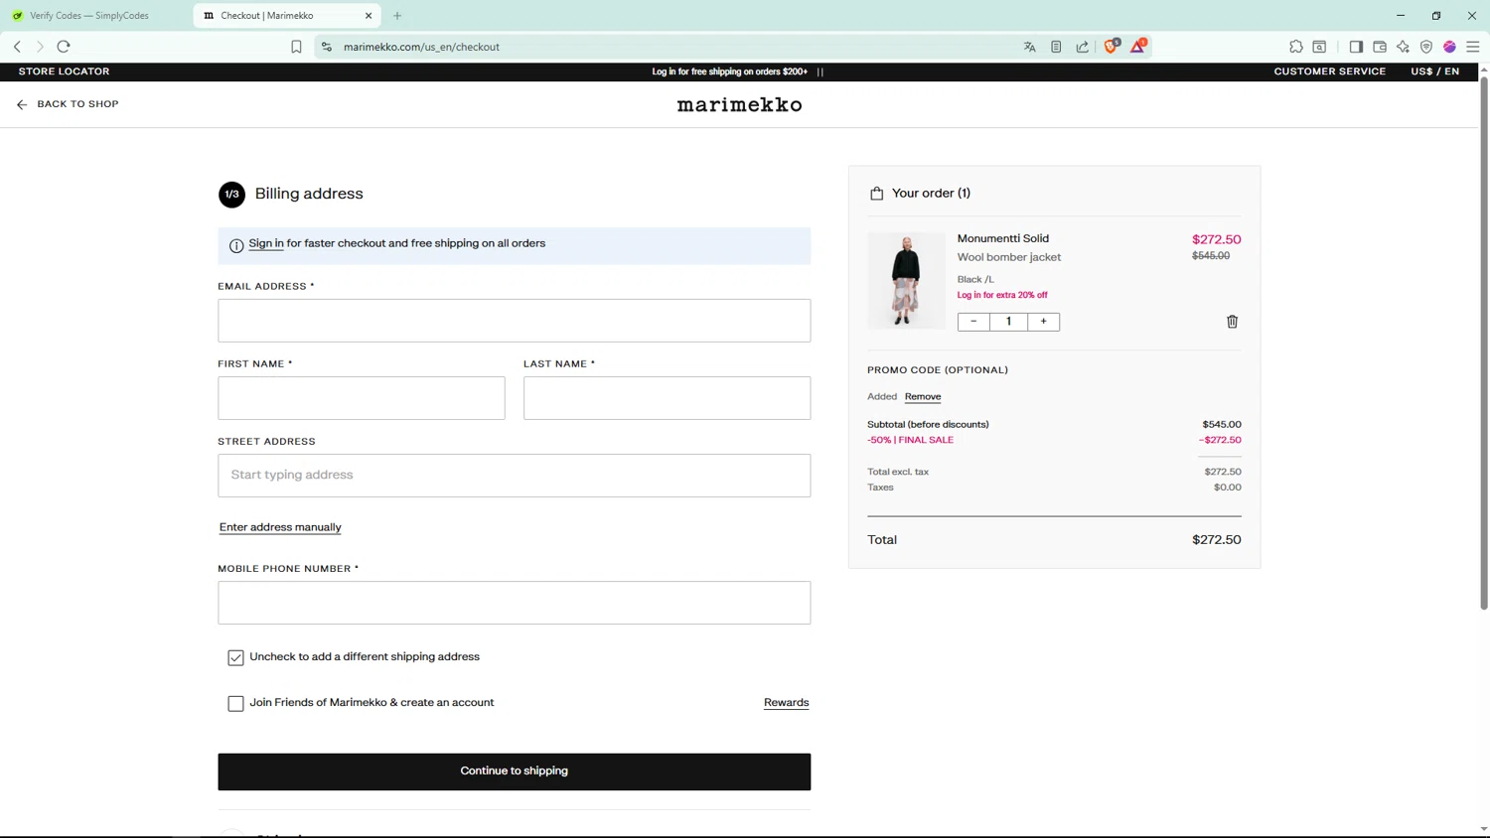Screen dimensions: 1490x838
Task: Open Customer Service from top bar
Action: pos(1329,71)
